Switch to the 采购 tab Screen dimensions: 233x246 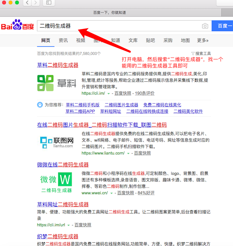pyautogui.click(x=168, y=40)
